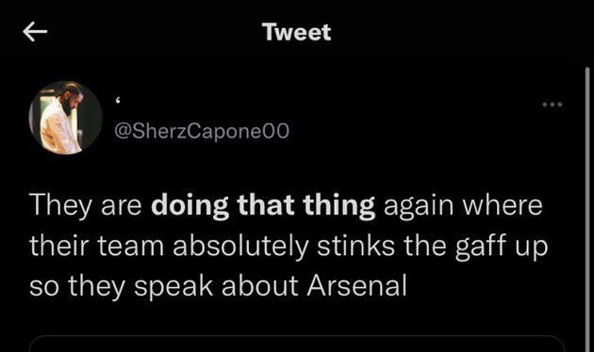Click the quote-mark display name above handle

pos(118,102)
